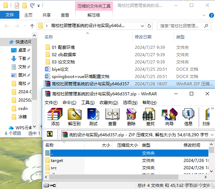Image resolution: width=215 pixels, height=189 pixels.
Task: Open WinRAR archive path dropdown
Action: (x=212, y=135)
